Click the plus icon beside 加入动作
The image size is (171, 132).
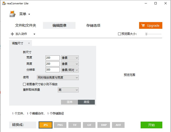(x=12, y=34)
